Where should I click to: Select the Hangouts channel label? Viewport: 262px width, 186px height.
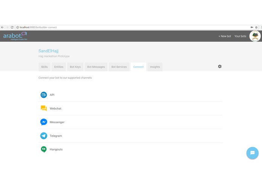coord(56,149)
